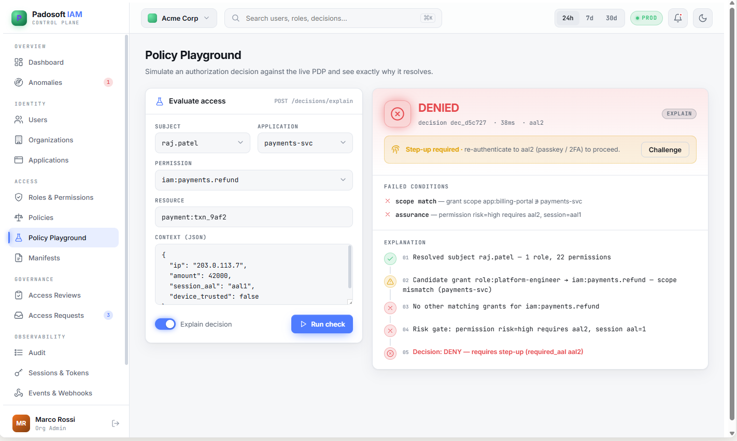The width and height of the screenshot is (737, 441).
Task: Click the Resource field payment:txn_9af2
Action: (254, 217)
